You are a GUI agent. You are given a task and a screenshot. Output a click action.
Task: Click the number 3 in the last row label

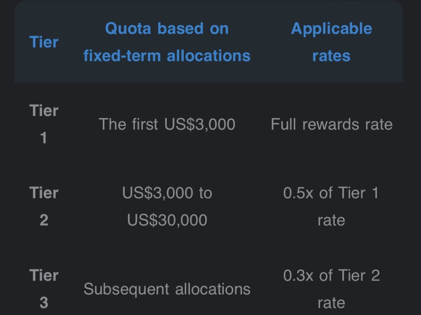coord(44,303)
